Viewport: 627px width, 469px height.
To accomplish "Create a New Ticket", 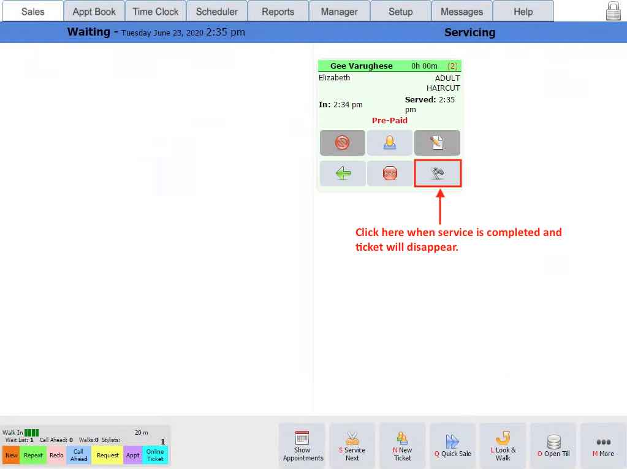I will click(x=402, y=446).
